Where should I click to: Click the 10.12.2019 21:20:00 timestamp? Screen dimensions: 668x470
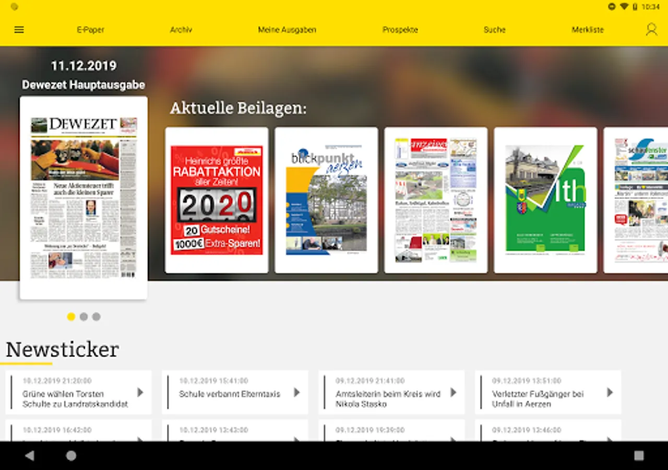57,381
